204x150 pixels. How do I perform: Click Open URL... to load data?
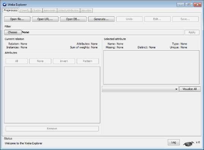point(45,19)
